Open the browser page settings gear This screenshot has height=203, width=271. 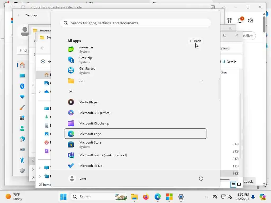251,21
